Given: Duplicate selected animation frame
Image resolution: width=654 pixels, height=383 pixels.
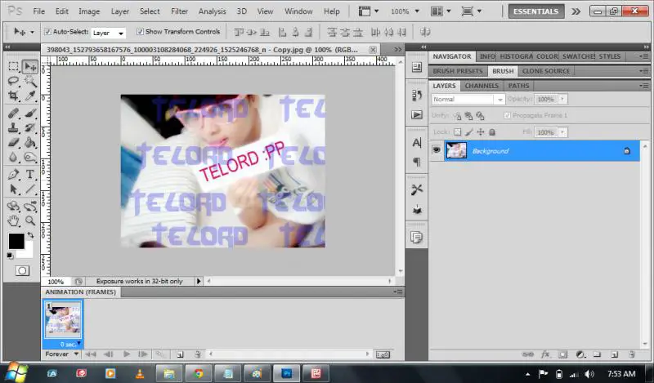Looking at the screenshot, I should tap(180, 354).
